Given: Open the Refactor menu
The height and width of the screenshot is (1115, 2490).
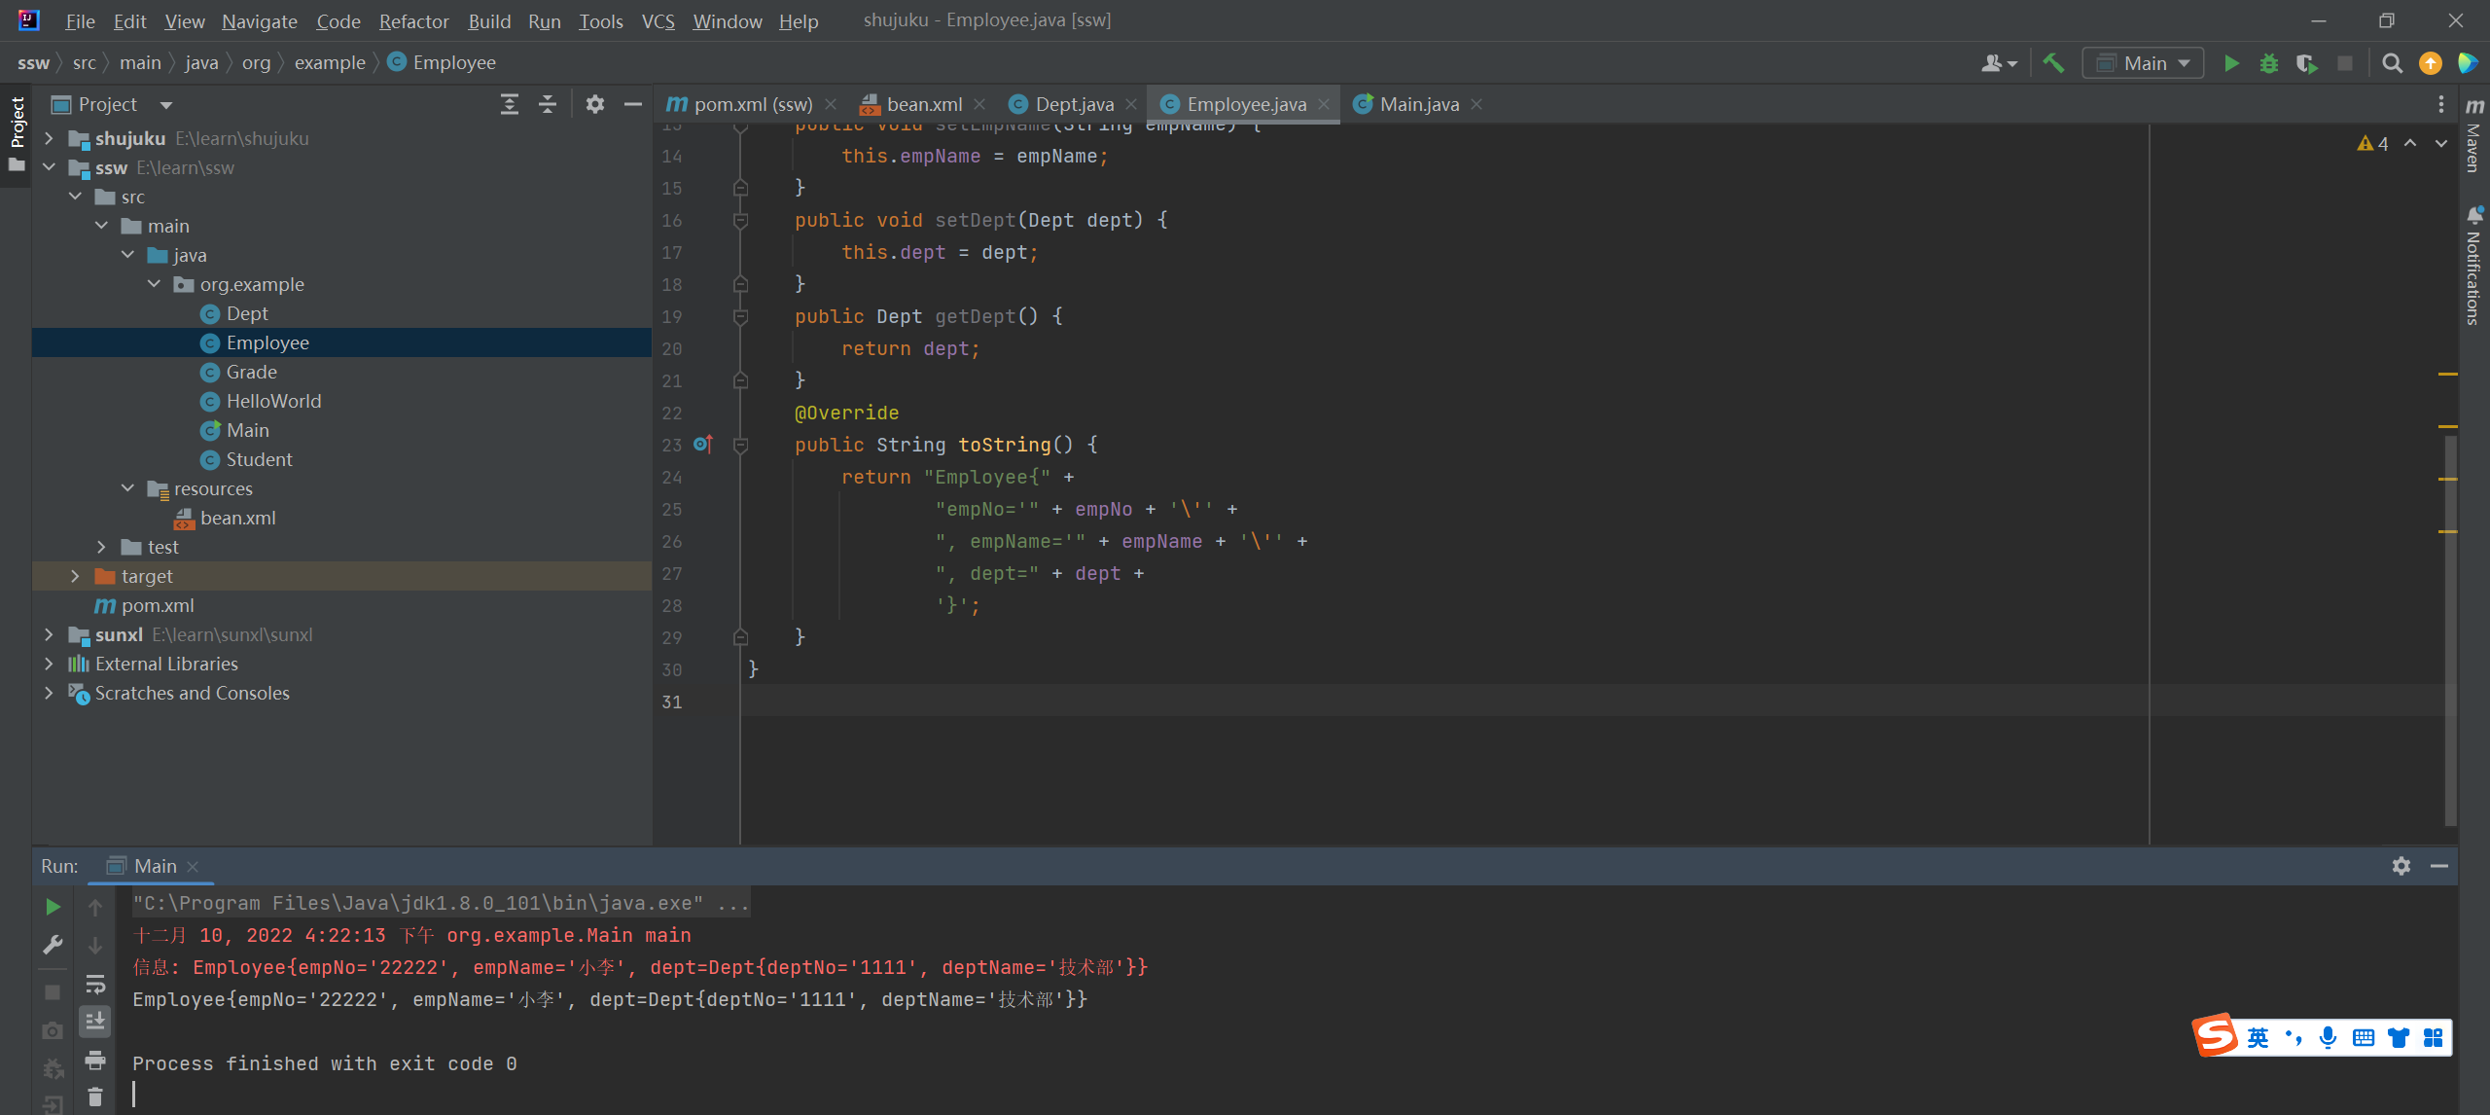Looking at the screenshot, I should 413,20.
